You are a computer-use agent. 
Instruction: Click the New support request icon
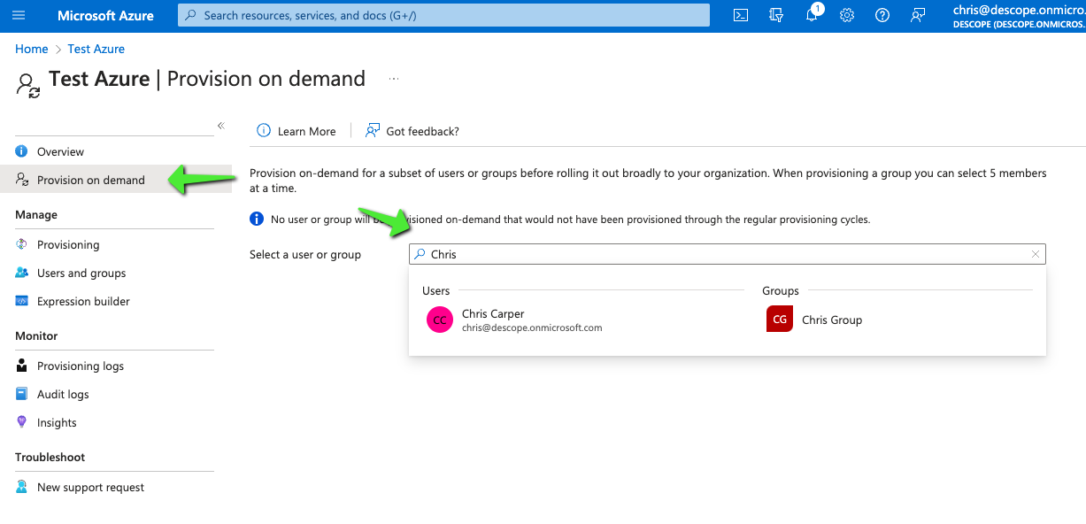[x=22, y=487]
